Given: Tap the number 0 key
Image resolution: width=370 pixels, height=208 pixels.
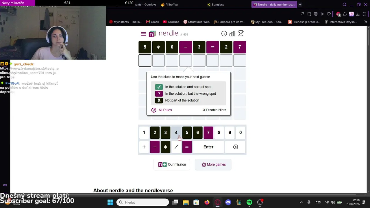Looking at the screenshot, I should [x=240, y=133].
